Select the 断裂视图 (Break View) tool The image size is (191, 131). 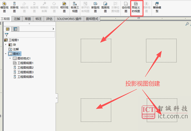tap(96, 7)
